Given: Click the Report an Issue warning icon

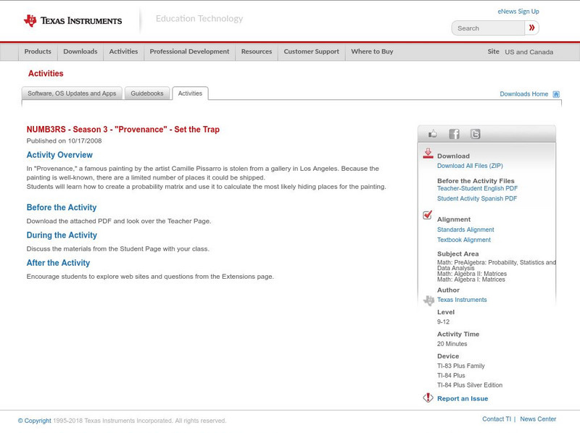Looking at the screenshot, I should coord(428,398).
